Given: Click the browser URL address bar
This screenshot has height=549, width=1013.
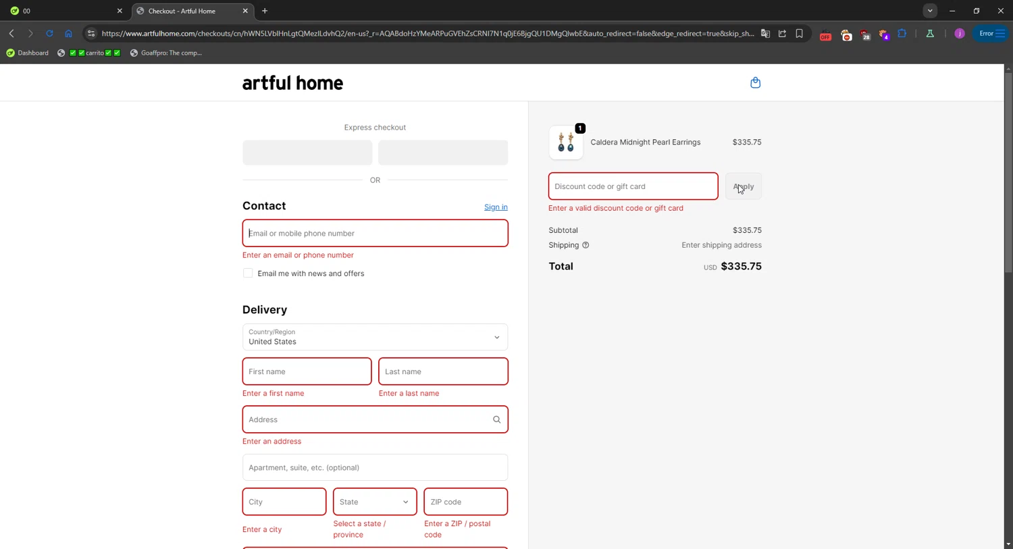Looking at the screenshot, I should tap(427, 33).
